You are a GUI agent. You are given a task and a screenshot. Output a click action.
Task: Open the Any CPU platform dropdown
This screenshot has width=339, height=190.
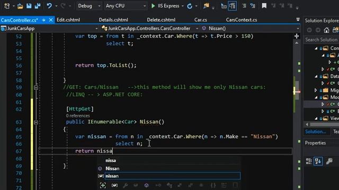tap(126, 6)
